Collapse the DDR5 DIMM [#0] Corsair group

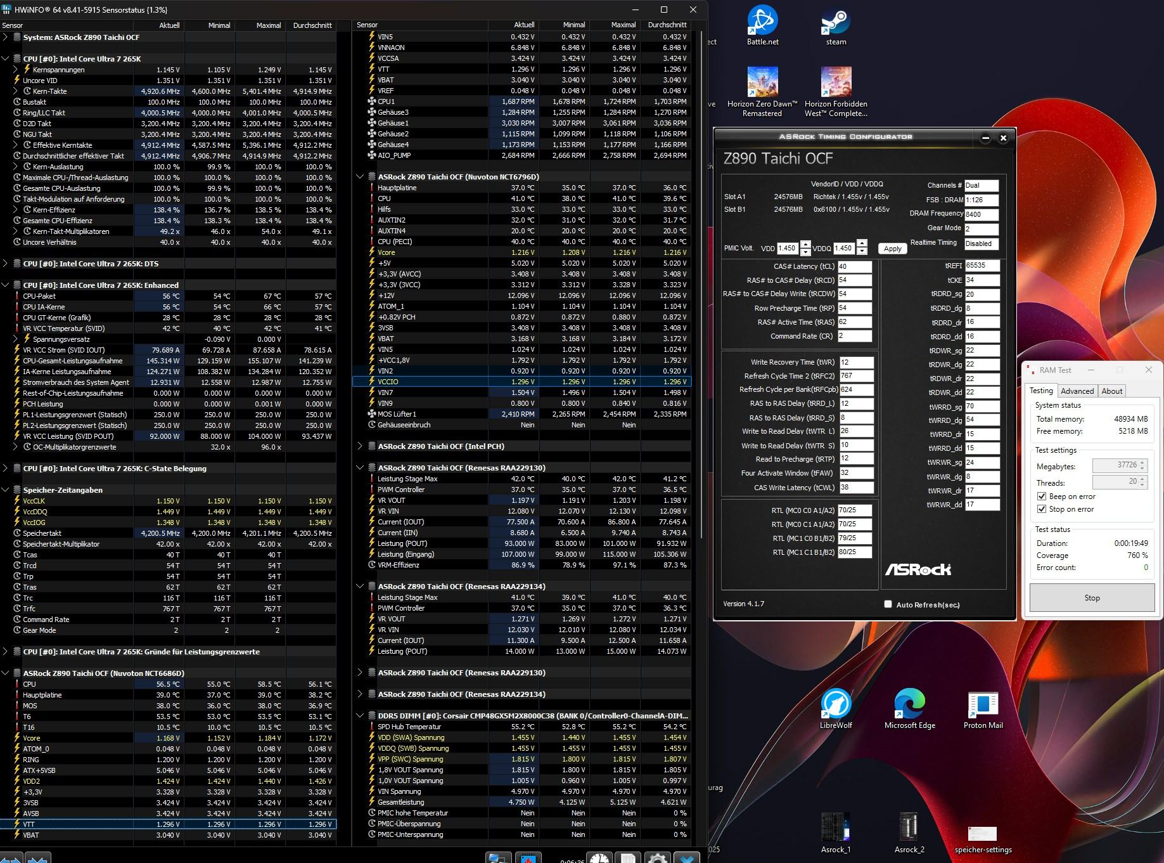(x=361, y=716)
